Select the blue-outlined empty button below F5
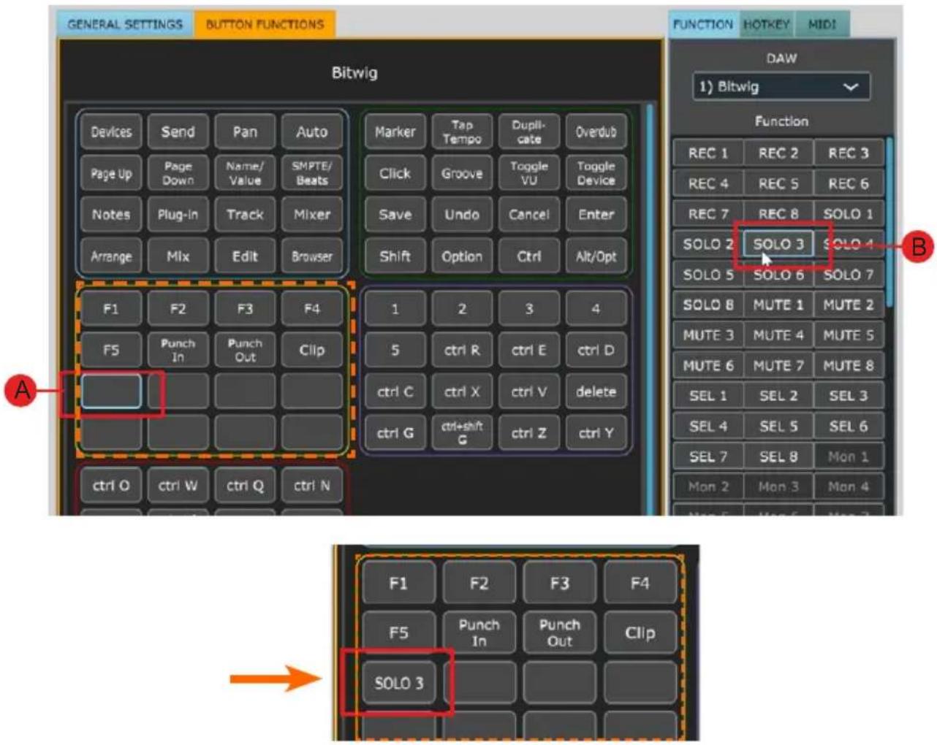 111,391
